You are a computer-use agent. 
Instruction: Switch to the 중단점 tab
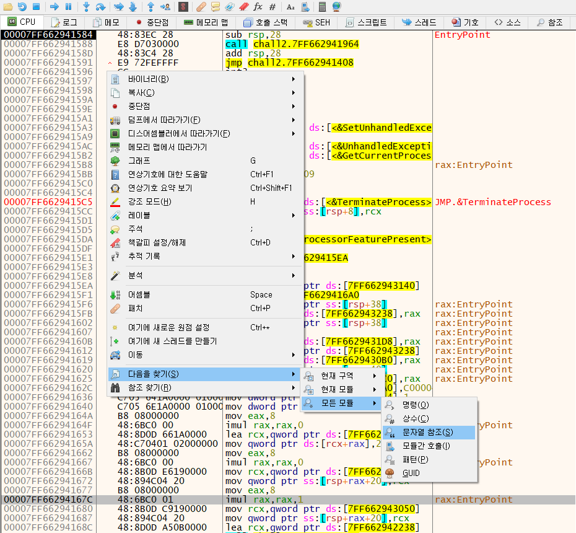click(152, 22)
